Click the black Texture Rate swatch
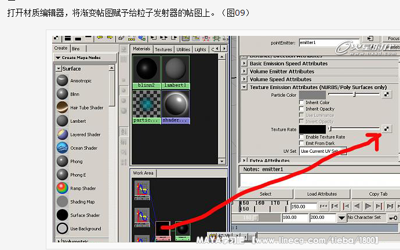Viewport: 400px width, 250px height. coord(312,129)
